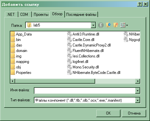Select the bin folder icon
150x121 pixels.
click(13, 40)
